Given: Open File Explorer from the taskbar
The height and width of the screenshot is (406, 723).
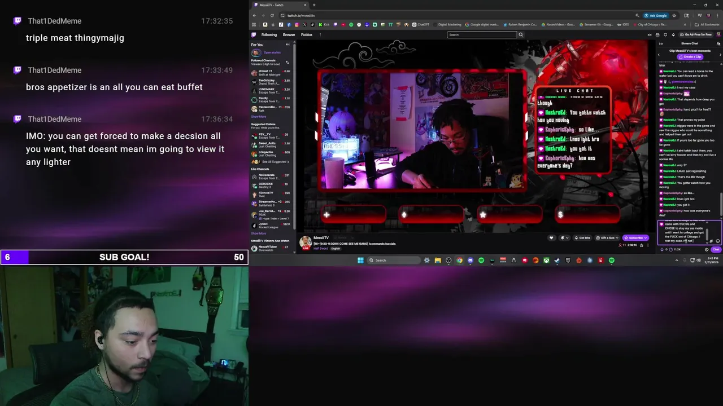Looking at the screenshot, I should tap(438, 260).
